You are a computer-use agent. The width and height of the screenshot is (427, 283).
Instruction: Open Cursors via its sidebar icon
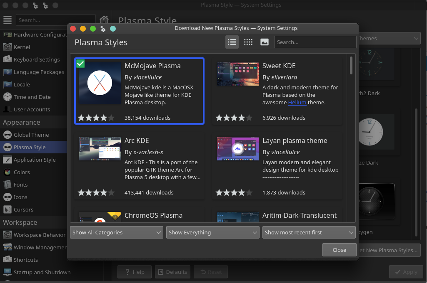(7, 210)
